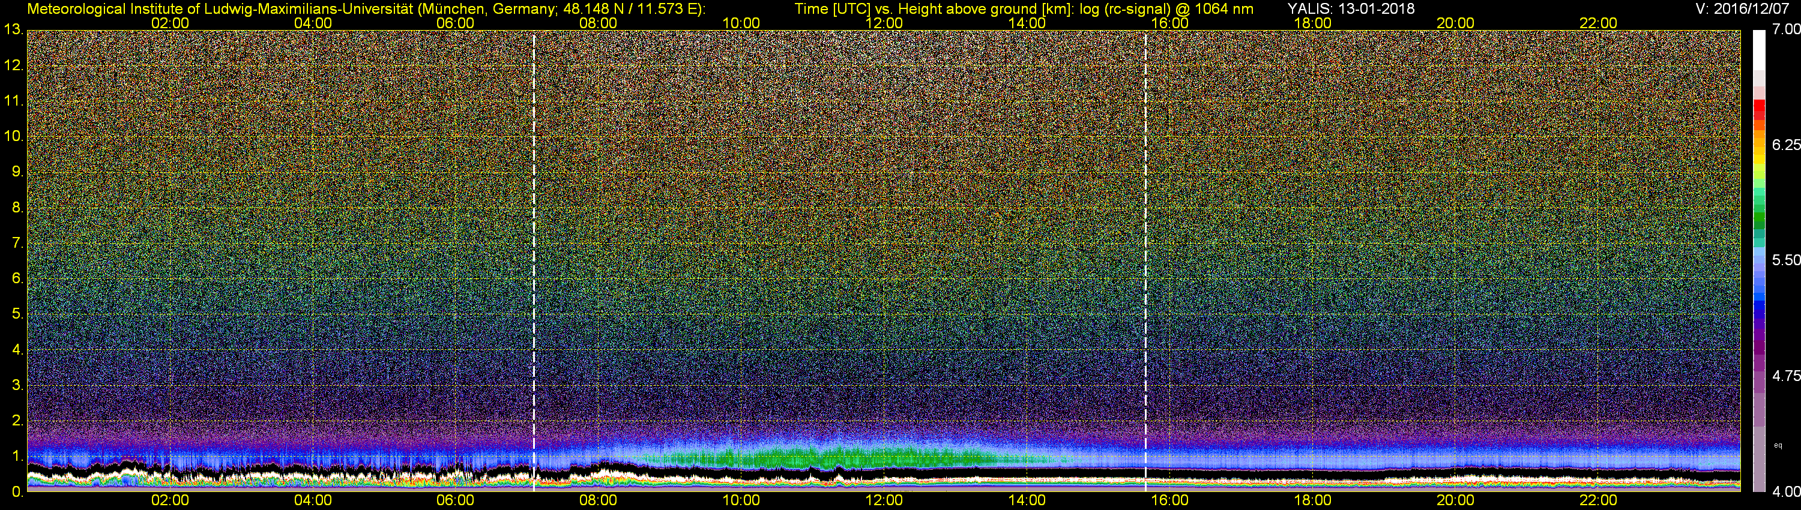Click the 4.00 label at color scale bottom
This screenshot has height=510, width=1801.
[x=1785, y=492]
